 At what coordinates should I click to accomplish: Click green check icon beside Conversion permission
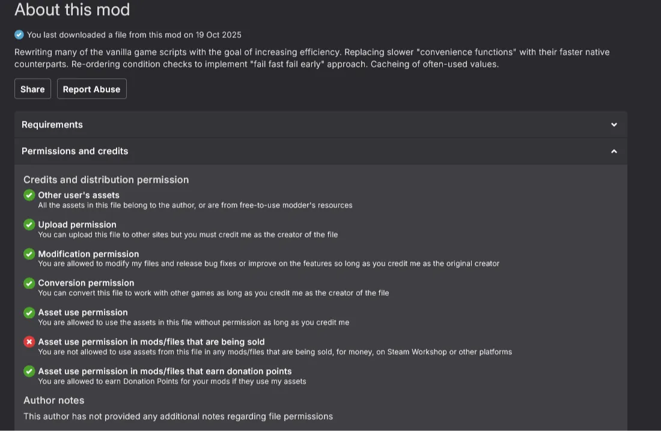pos(29,283)
